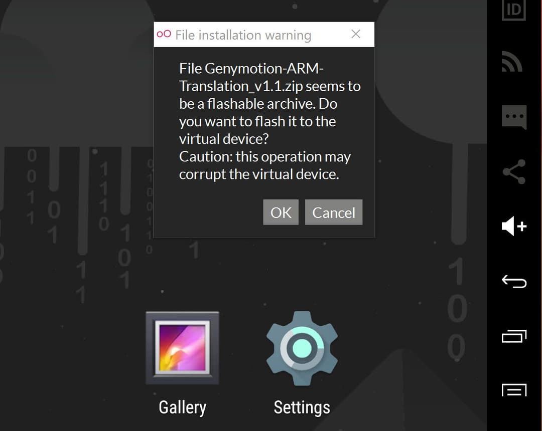Click the Settings app label text
This screenshot has width=542, height=431.
(x=302, y=407)
